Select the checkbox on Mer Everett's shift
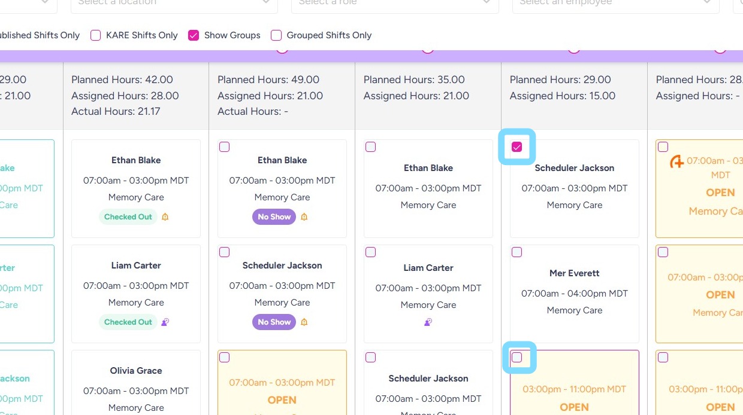Viewport: 743px width, 415px height. [517, 252]
